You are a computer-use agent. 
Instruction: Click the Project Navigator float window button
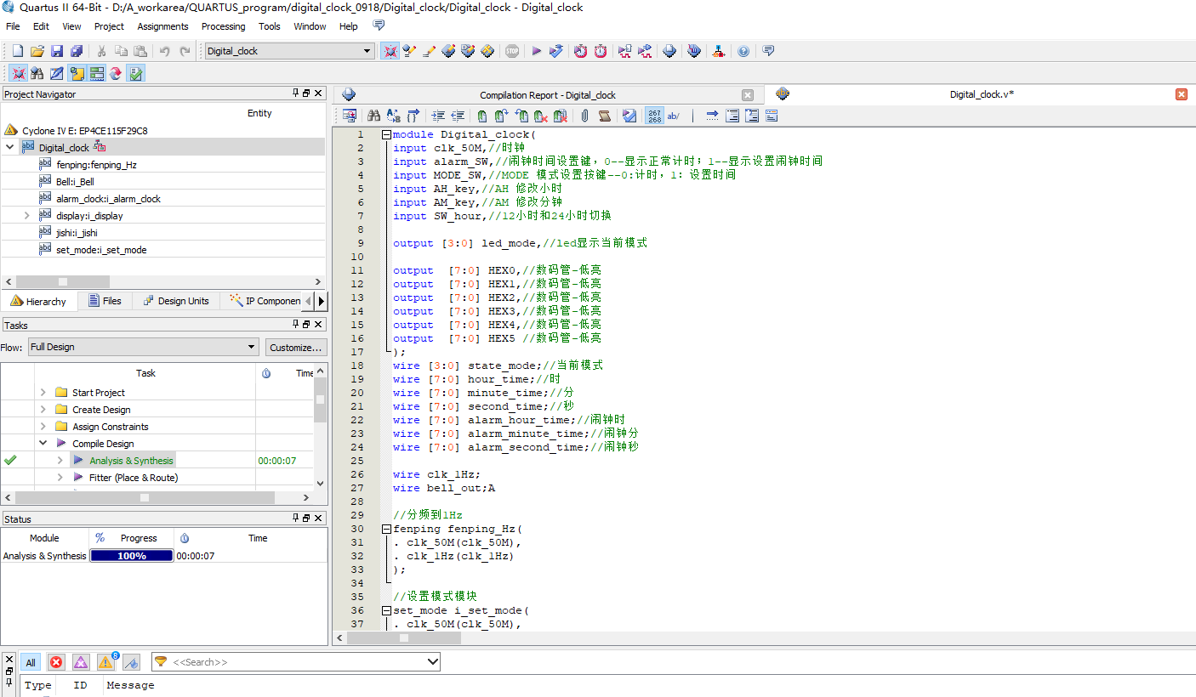[307, 93]
